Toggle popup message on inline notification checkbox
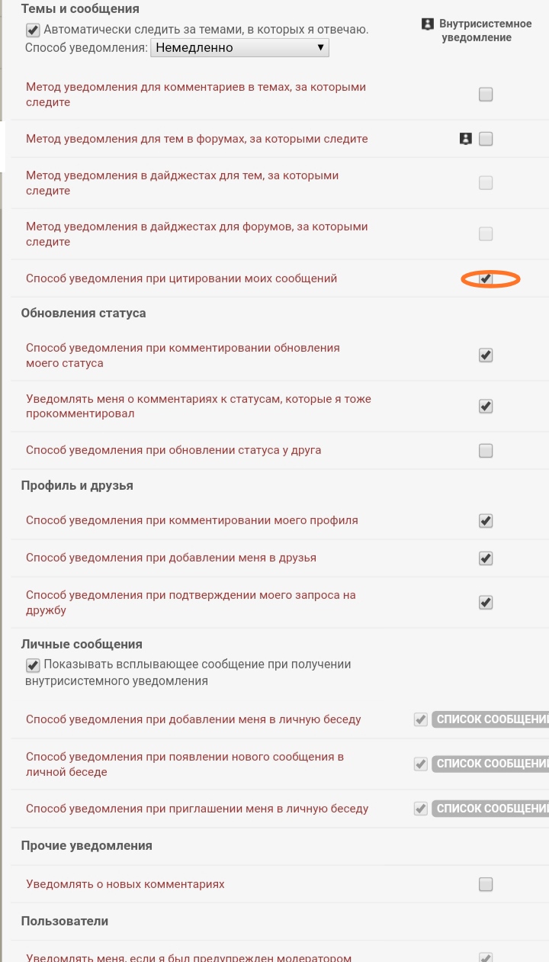The height and width of the screenshot is (962, 549). (33, 664)
